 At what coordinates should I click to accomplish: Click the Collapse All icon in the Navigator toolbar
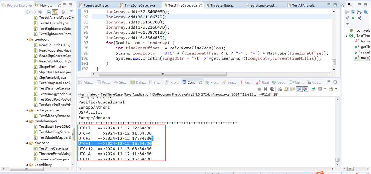pyautogui.click(x=49, y=12)
